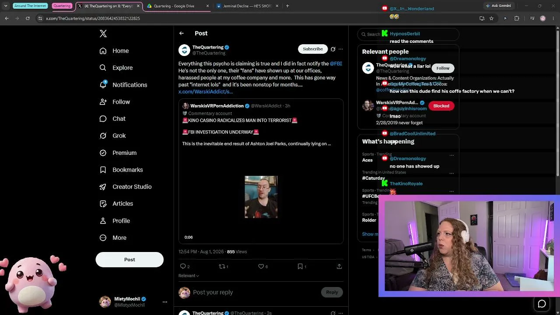Open the WarskisVRPornAddiction quoted author name
The image size is (560, 315).
(x=217, y=106)
